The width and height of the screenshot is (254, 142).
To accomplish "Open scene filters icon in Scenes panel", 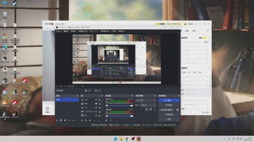I will click(65, 120).
